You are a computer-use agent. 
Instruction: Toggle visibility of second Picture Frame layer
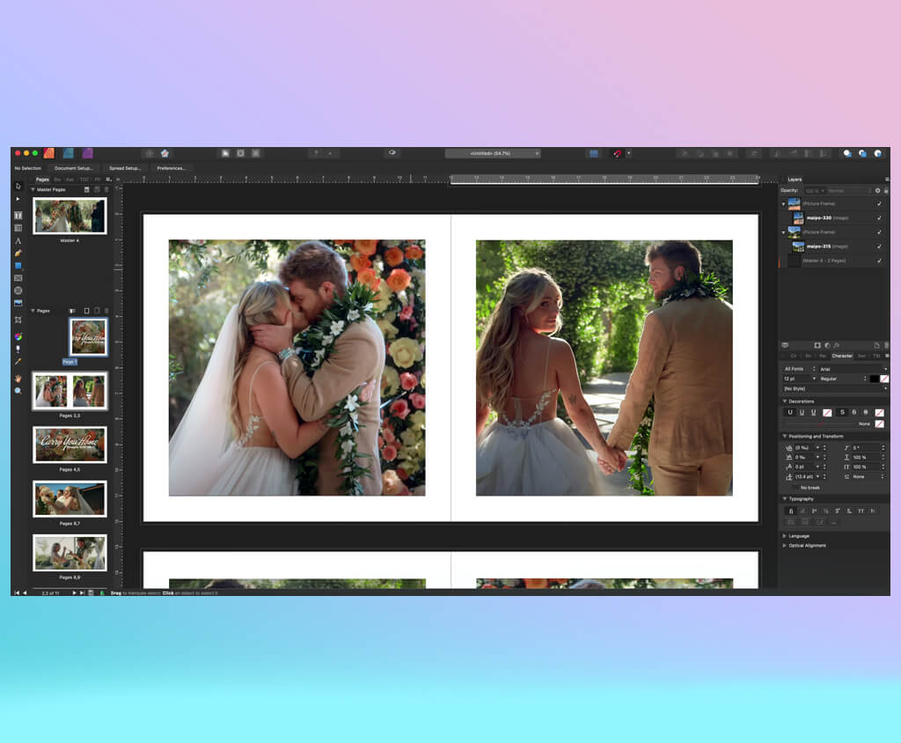879,232
